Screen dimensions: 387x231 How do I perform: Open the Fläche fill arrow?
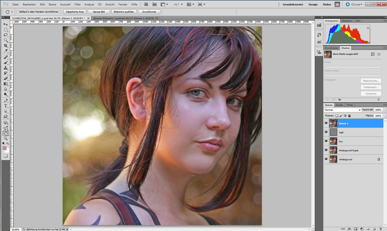click(384, 115)
